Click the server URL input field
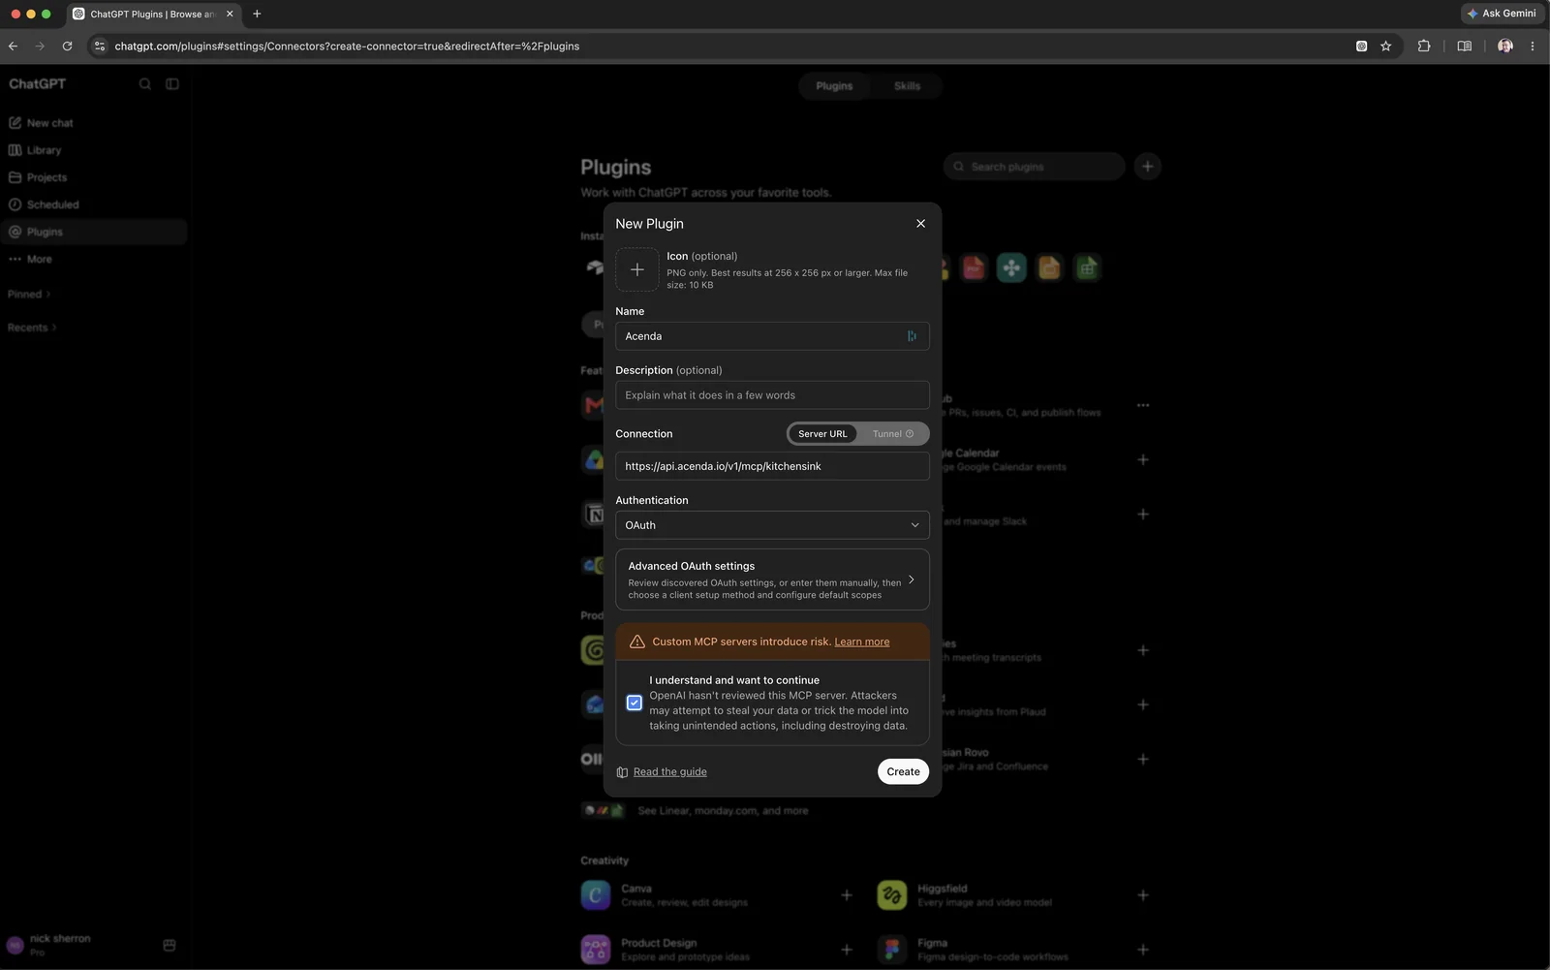The image size is (1550, 970). click(772, 466)
